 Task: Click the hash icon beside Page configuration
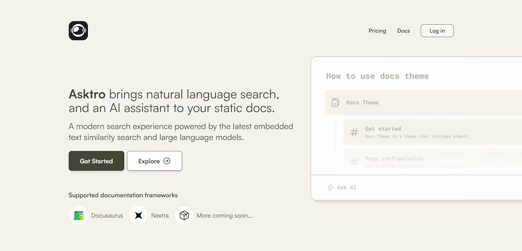(354, 162)
